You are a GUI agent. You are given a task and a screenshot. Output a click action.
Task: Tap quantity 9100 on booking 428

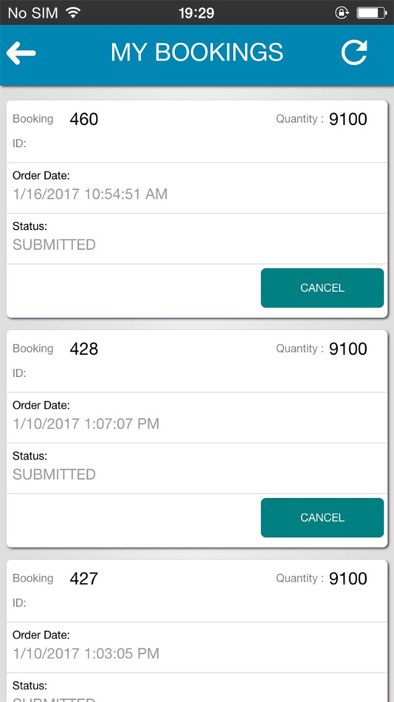coord(348,349)
